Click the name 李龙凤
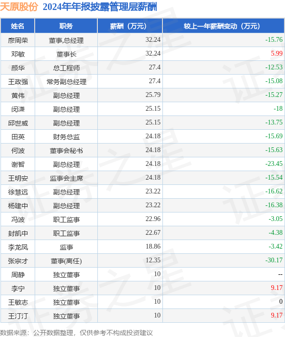The width and height of the screenshot is (285, 337). (x=18, y=247)
